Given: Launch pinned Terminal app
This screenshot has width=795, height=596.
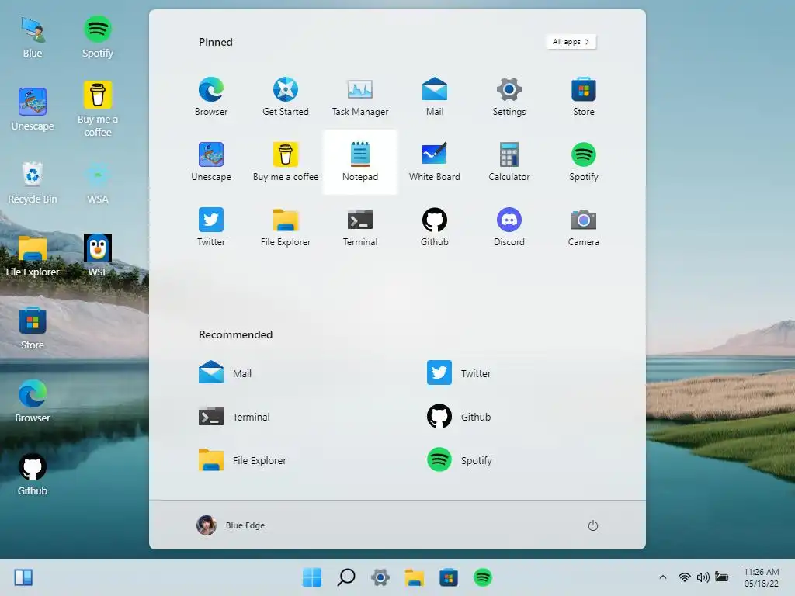Looking at the screenshot, I should (x=360, y=227).
